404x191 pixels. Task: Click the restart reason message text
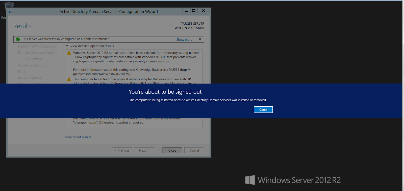coord(198,100)
